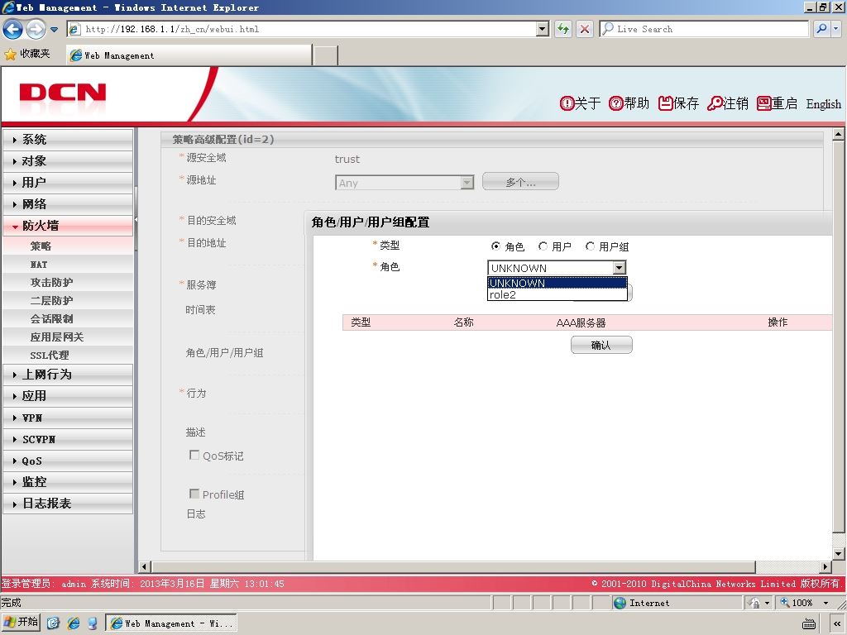Screen dimensions: 847x635
Task: Collapse the 防火墙 menu
Action: tap(68, 226)
